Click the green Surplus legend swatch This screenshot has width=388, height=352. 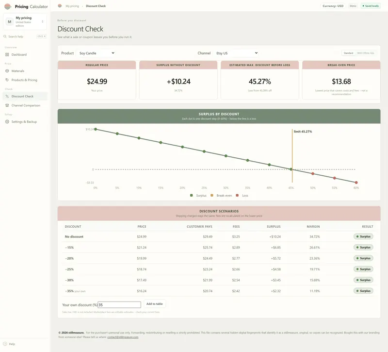191,195
